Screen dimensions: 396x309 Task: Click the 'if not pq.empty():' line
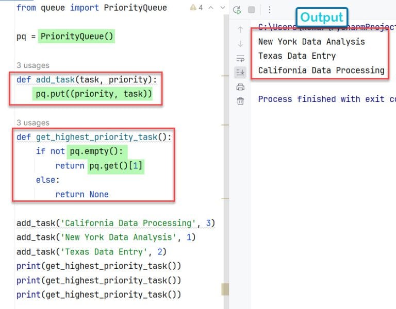click(x=79, y=151)
